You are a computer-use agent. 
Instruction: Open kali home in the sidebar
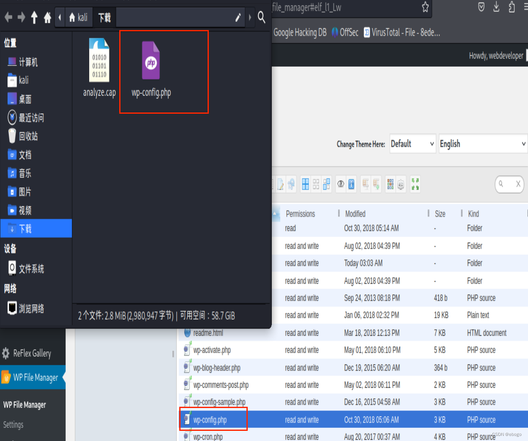click(18, 80)
